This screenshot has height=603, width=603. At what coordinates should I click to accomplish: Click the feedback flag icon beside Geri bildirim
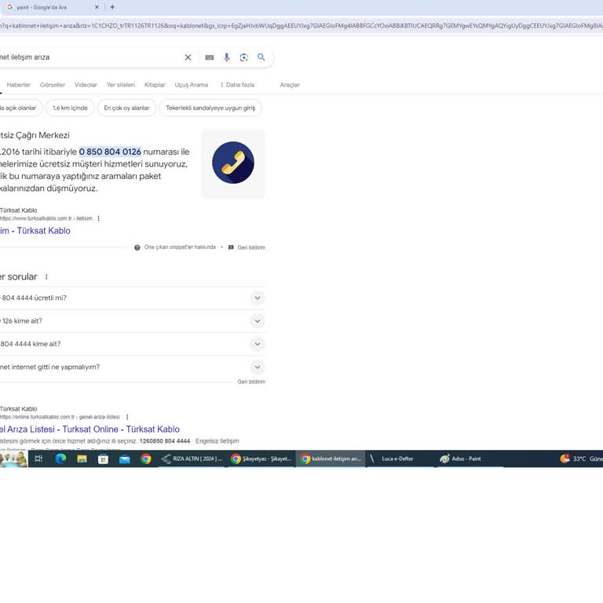pos(231,247)
